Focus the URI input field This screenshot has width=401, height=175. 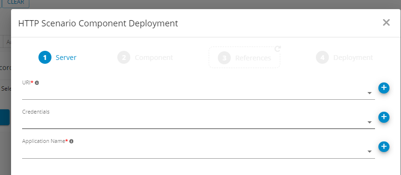coord(194,93)
